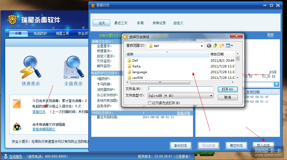Select the 浏览器防护 log entry

click(106, 90)
